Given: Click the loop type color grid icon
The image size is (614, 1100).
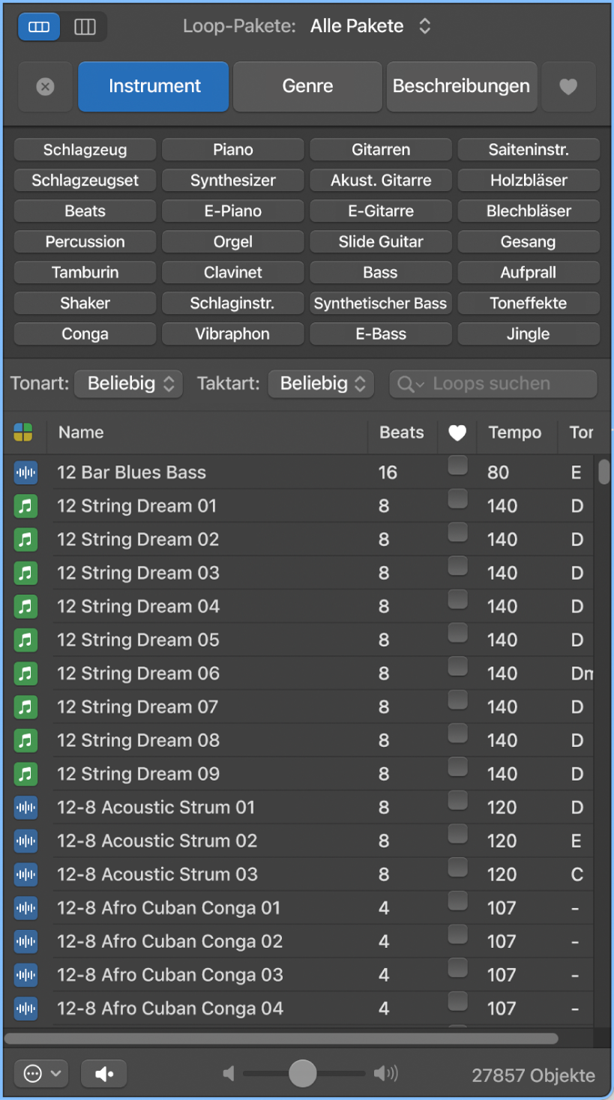Looking at the screenshot, I should [x=24, y=432].
